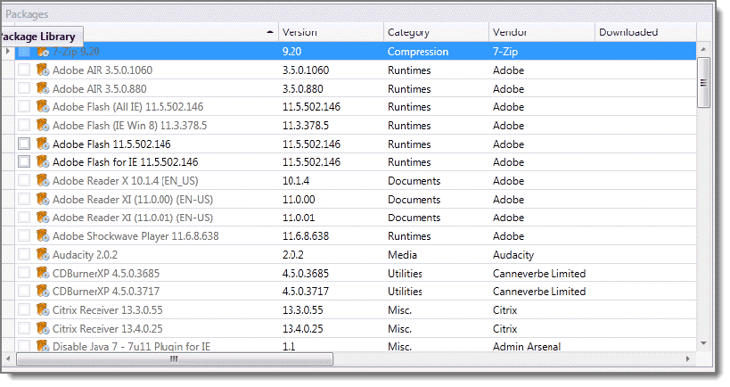Click the Adobe AIR 3.5.0.1060 package icon
Screen dimensions: 730x387
point(43,70)
